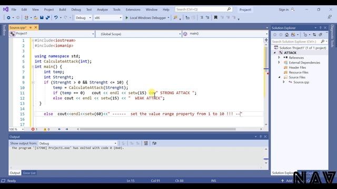Open the File menu

(x=14, y=9)
